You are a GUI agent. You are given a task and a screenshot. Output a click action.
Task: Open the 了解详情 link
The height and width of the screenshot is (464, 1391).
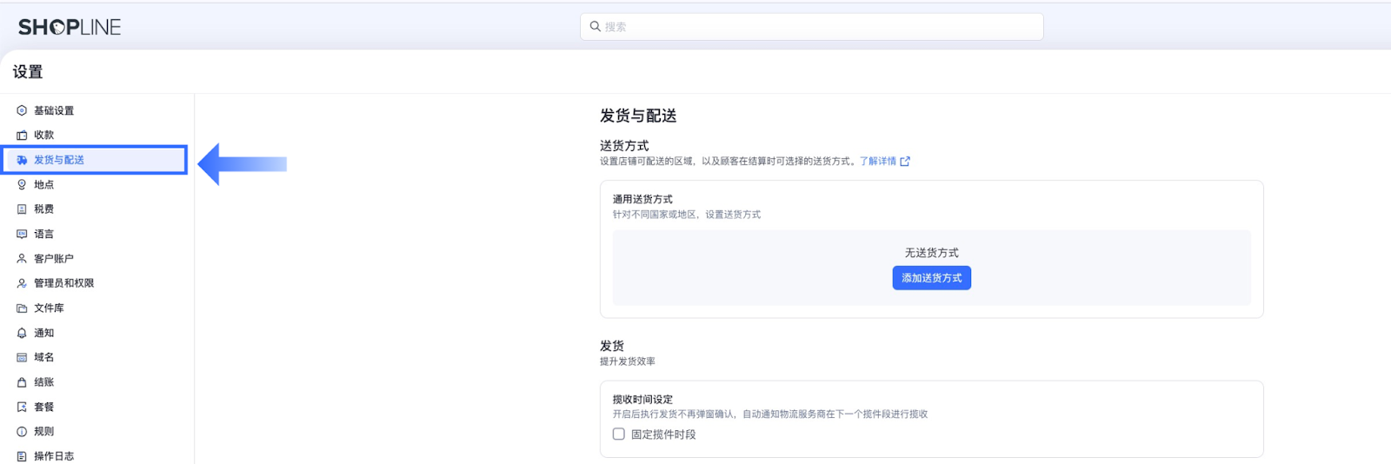[x=877, y=161]
